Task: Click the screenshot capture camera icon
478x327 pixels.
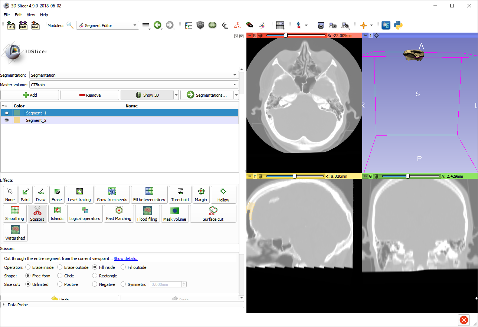Action: click(x=321, y=25)
